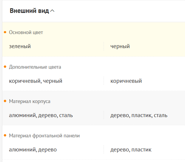Click orange dot beside Дополнительные цвета
The width and height of the screenshot is (185, 162).
point(5,67)
